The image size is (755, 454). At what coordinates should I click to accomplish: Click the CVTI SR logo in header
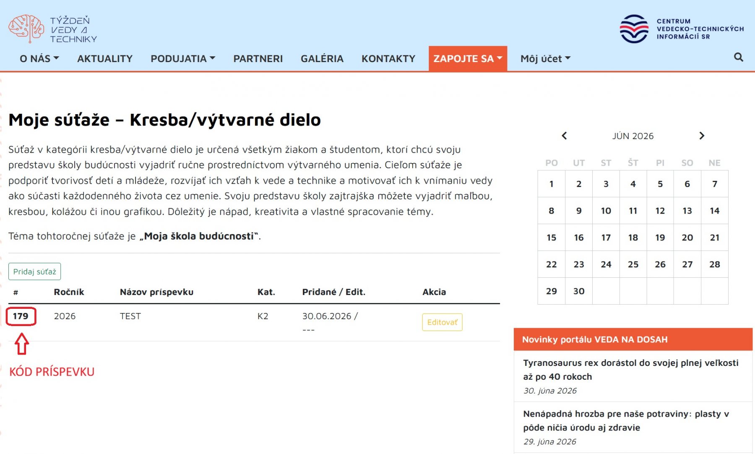tap(682, 29)
